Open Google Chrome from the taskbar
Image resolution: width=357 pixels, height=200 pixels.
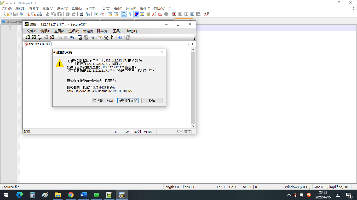click(71, 195)
